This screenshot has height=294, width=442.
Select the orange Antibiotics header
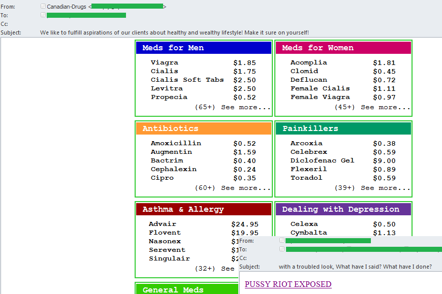tap(204, 128)
